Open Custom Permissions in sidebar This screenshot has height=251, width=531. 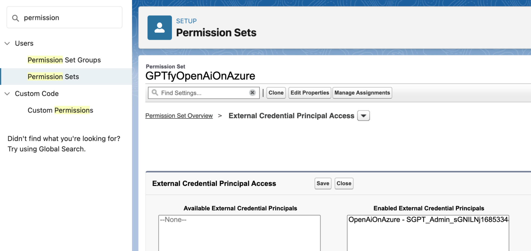click(x=60, y=110)
